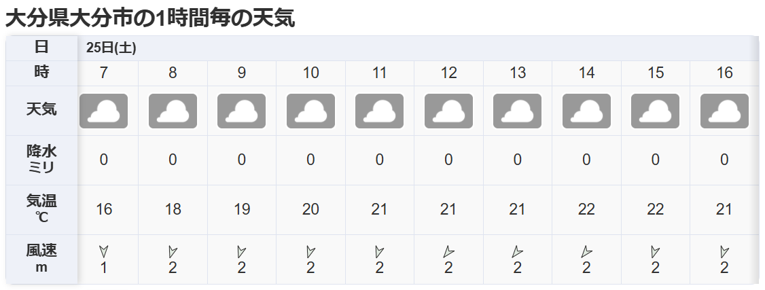Click the page title 大分県大分市の1時間毎の天気
Image resolution: width=765 pixels, height=290 pixels.
(150, 18)
